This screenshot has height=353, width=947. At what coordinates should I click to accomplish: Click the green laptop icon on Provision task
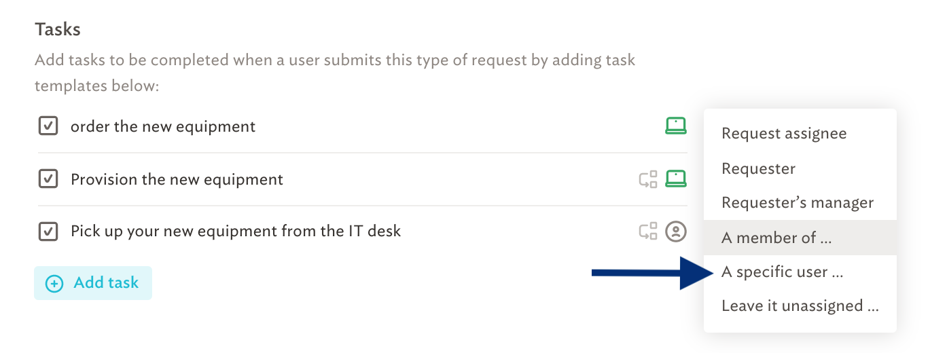point(675,179)
